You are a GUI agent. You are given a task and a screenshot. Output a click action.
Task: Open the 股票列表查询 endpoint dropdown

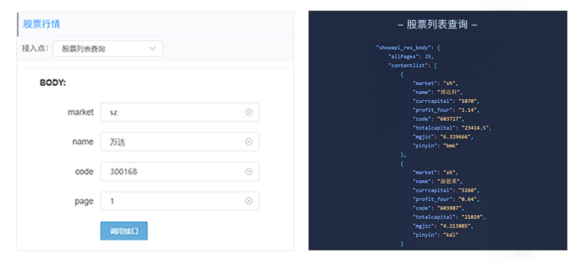pyautogui.click(x=108, y=48)
